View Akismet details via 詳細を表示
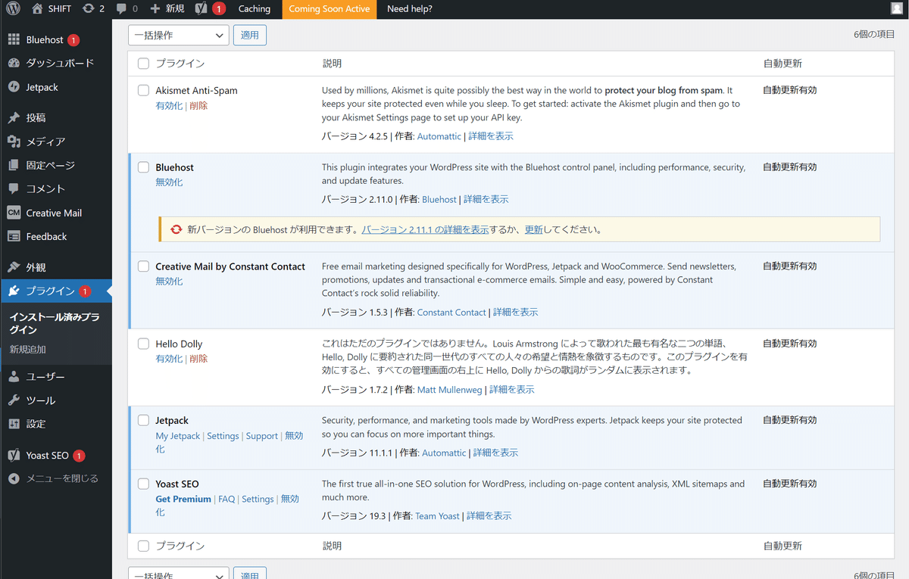909x579 pixels. pyautogui.click(x=491, y=136)
